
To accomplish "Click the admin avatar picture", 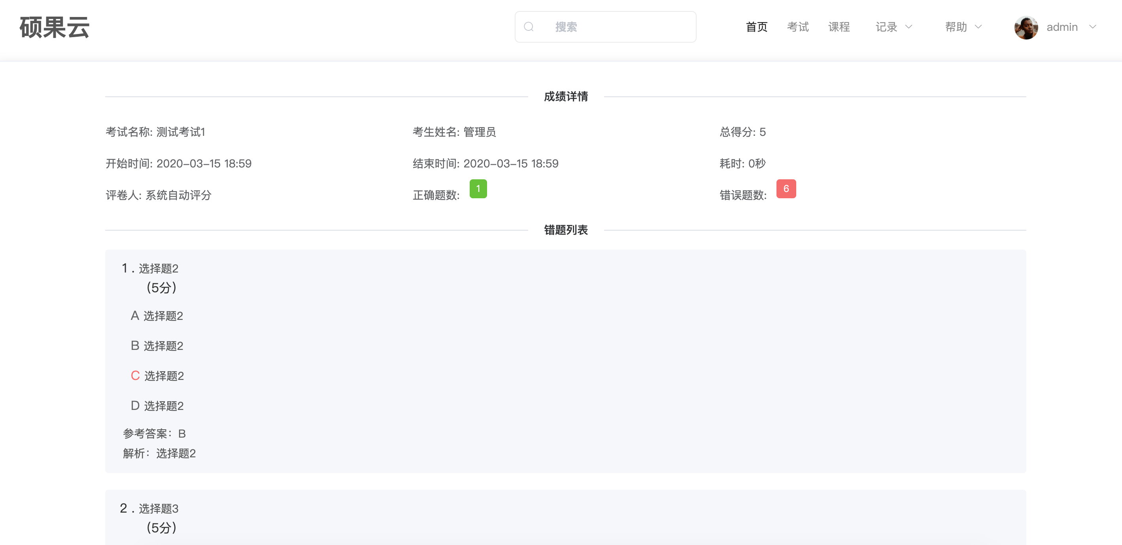I will [x=1026, y=27].
